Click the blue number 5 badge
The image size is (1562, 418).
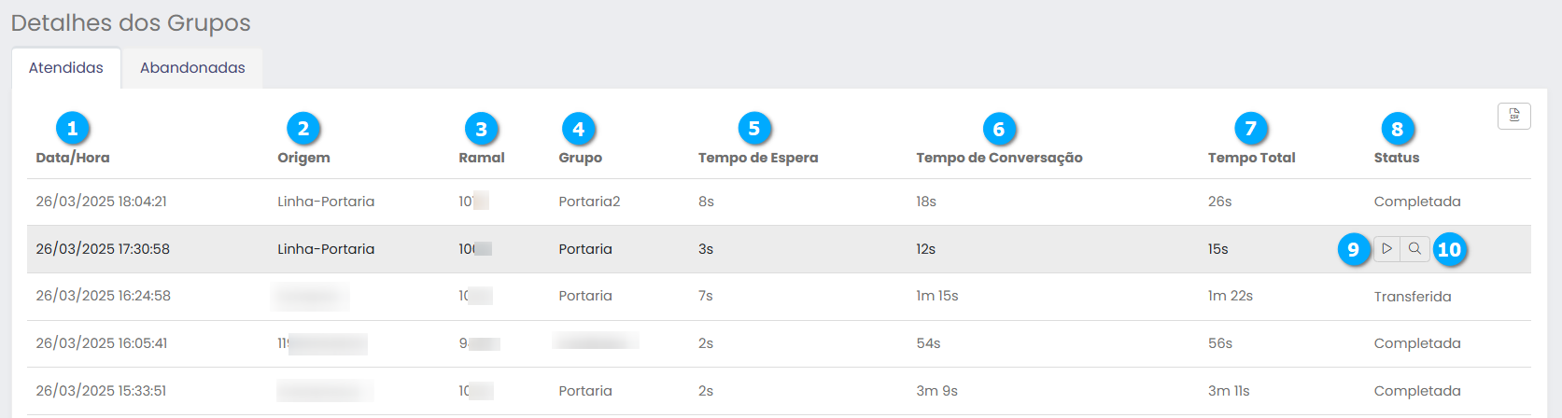tap(754, 128)
